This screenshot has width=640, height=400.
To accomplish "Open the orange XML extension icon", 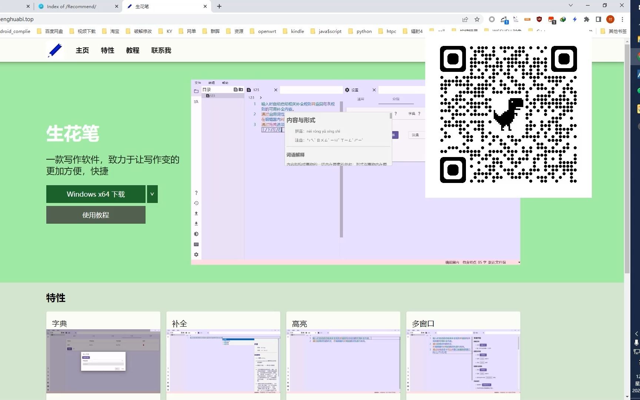I will pyautogui.click(x=527, y=19).
